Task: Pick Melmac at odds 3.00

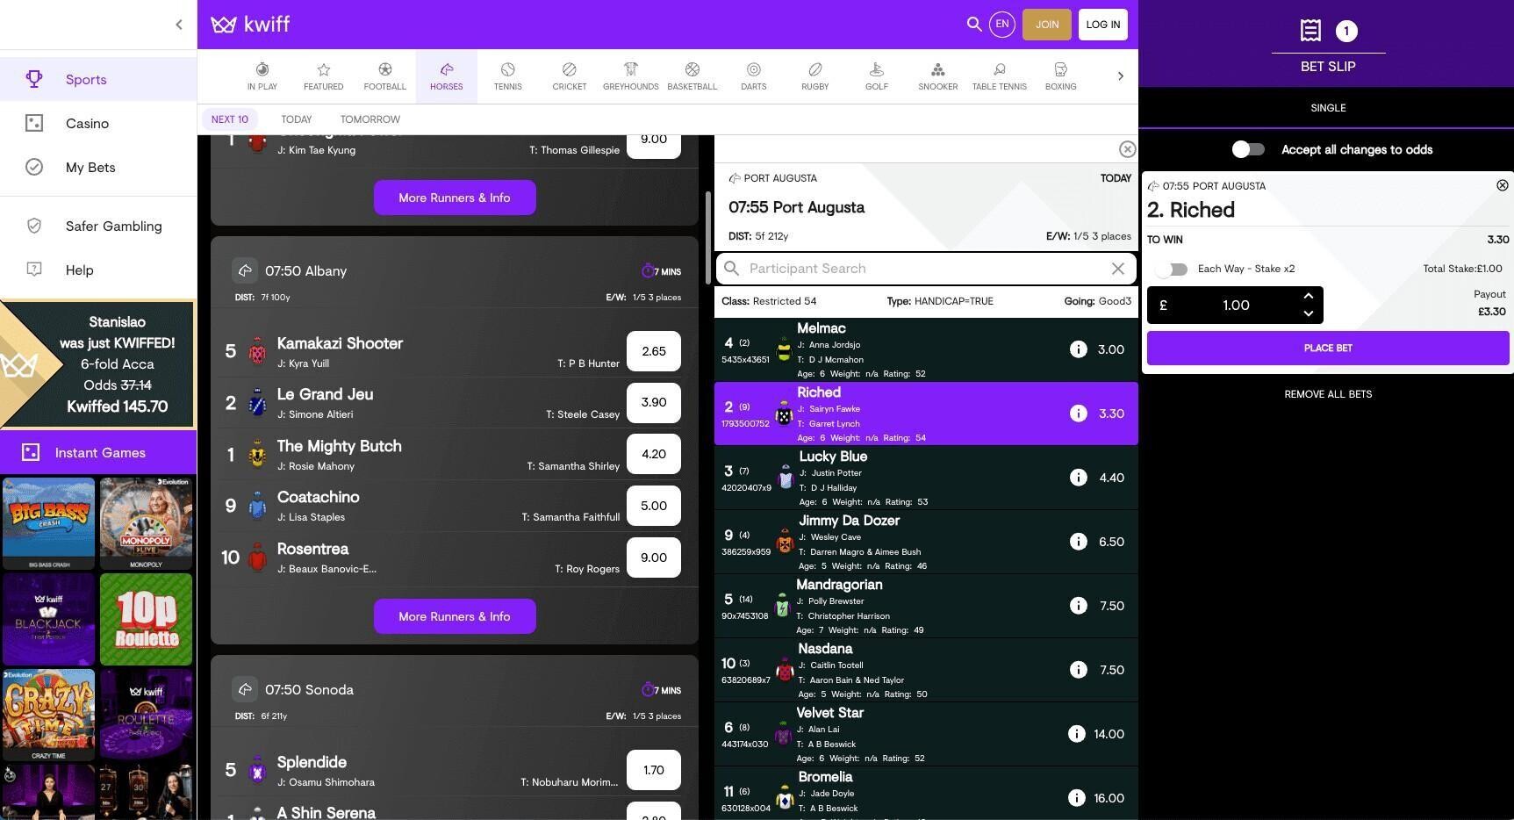Action: (x=1111, y=349)
